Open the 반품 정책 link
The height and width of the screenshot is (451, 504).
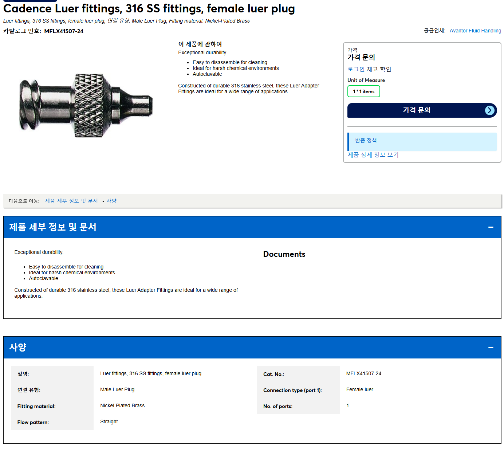366,140
